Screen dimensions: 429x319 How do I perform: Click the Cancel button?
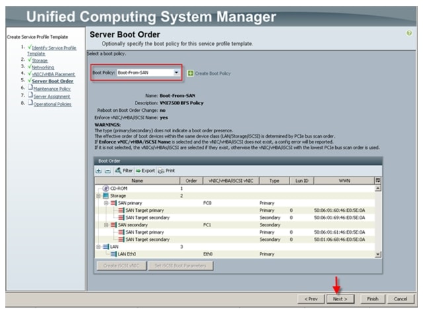point(401,299)
